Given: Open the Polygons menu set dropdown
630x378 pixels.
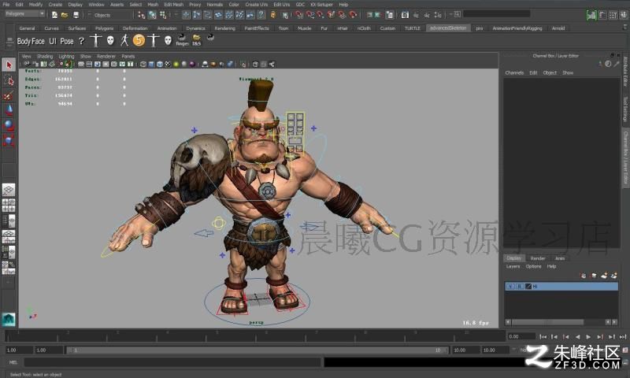Looking at the screenshot, I should (24, 14).
